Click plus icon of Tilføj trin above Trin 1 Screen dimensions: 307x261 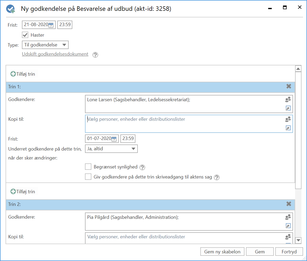(13, 74)
